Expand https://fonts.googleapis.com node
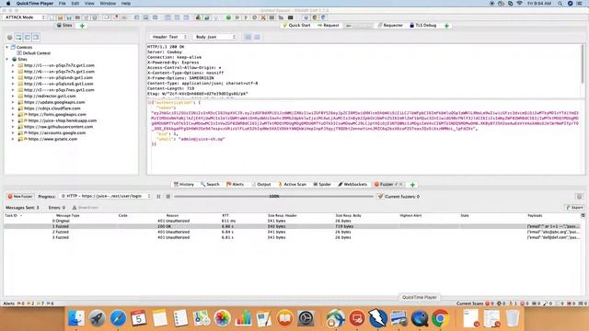The image size is (589, 331). (13, 114)
